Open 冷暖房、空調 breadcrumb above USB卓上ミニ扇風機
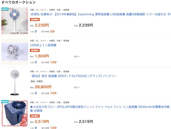The width and height of the screenshot is (171, 129). (x=55, y=40)
